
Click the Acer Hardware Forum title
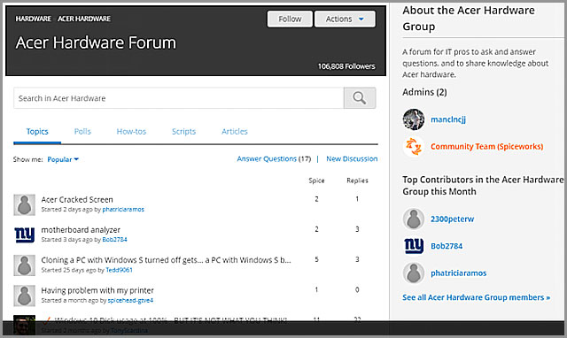pos(96,42)
